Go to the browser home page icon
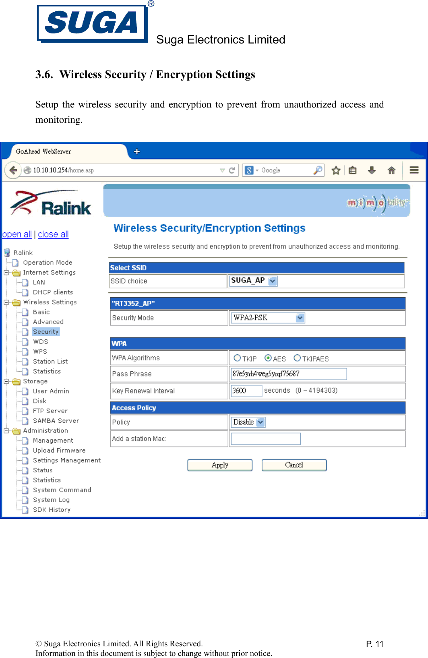This screenshot has width=428, height=658. (x=391, y=170)
